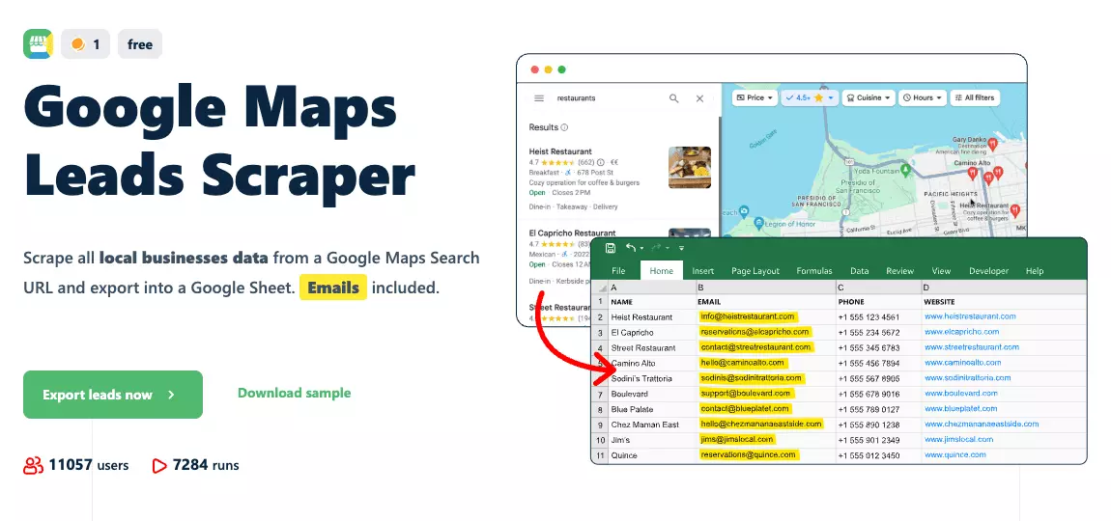Click the macOS green maximize dot

click(x=562, y=69)
